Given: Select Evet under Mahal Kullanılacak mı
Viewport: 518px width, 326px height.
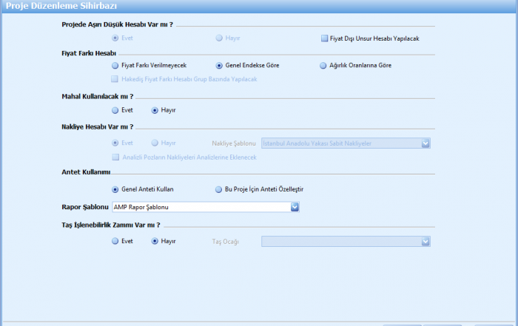Looking at the screenshot, I should [115, 110].
